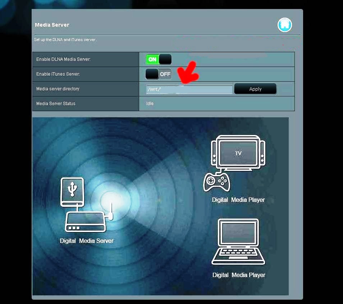This screenshot has width=343, height=304.
Task: Disable the DLNA Media Server toggle
Action: pyautogui.click(x=159, y=59)
